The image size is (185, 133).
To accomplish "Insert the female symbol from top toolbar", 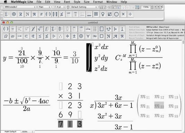I will pos(103,14).
